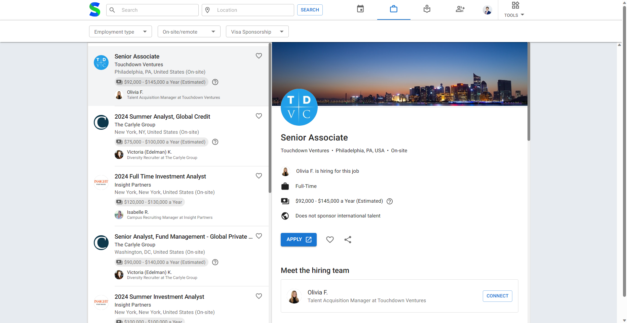Open Senior Associate job title in list

point(137,56)
